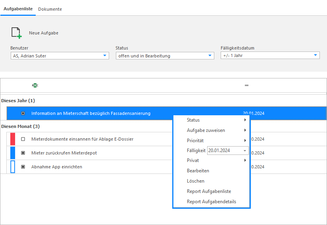327x225 pixels.
Task: Click the equals filter icon in the date column
Action: click(246, 85)
